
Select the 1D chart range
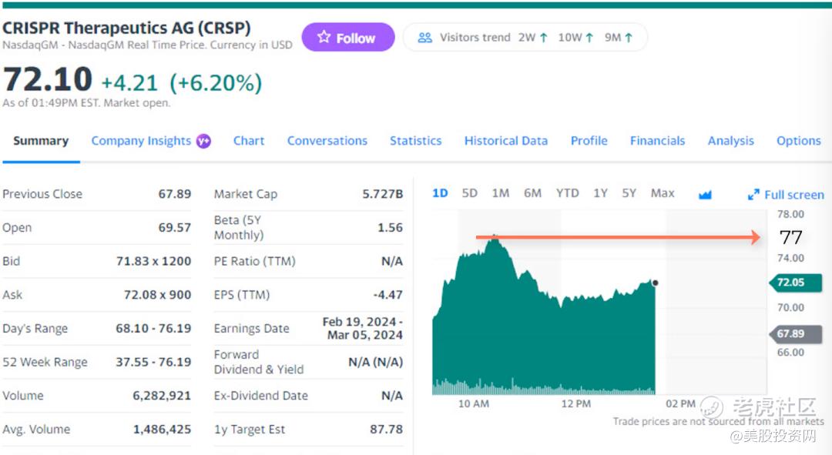440,193
